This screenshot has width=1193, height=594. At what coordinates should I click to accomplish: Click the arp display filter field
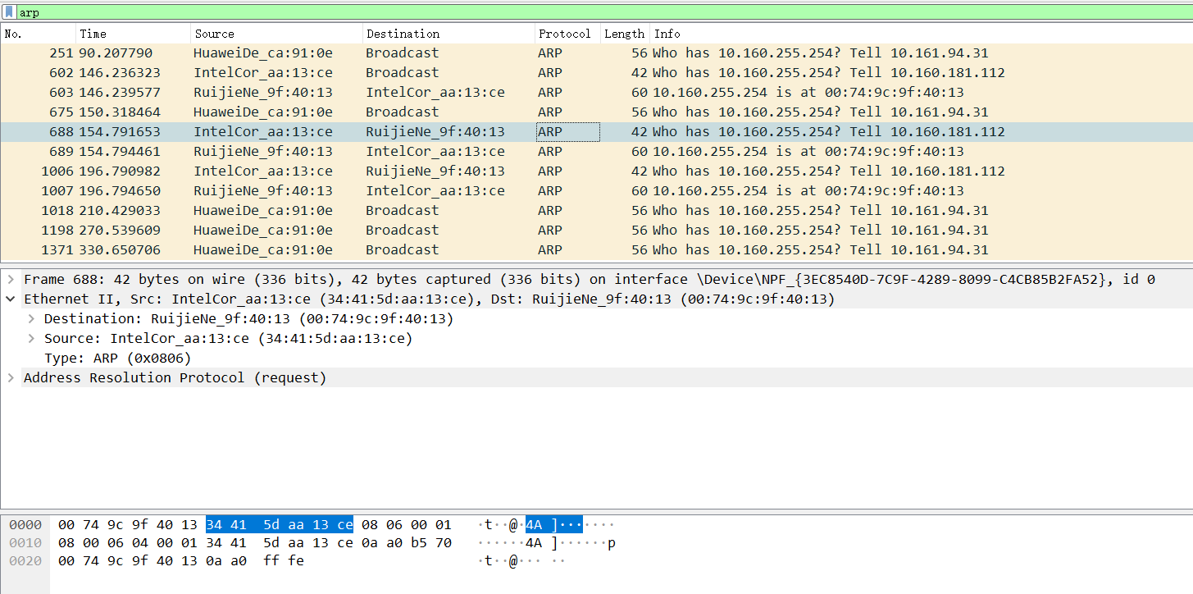[604, 12]
